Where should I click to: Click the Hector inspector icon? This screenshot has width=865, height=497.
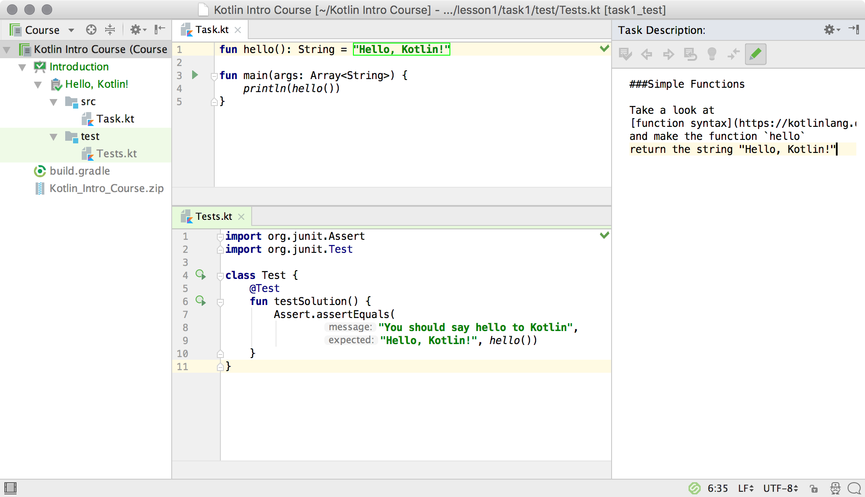(835, 488)
